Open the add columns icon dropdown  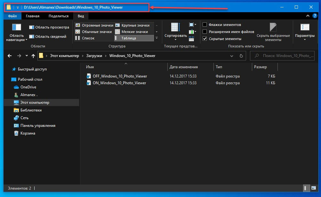(x=192, y=32)
